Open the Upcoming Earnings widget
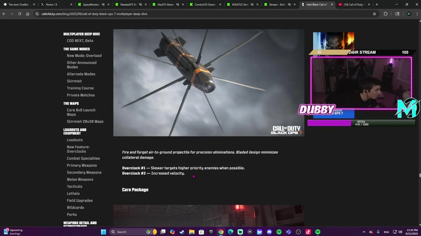This screenshot has width=421, height=236. [13, 232]
